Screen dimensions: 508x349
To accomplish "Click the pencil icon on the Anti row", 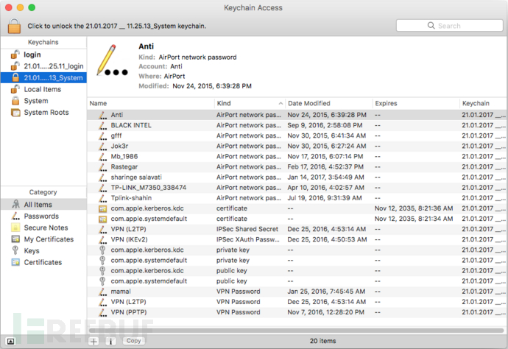I will 102,115.
